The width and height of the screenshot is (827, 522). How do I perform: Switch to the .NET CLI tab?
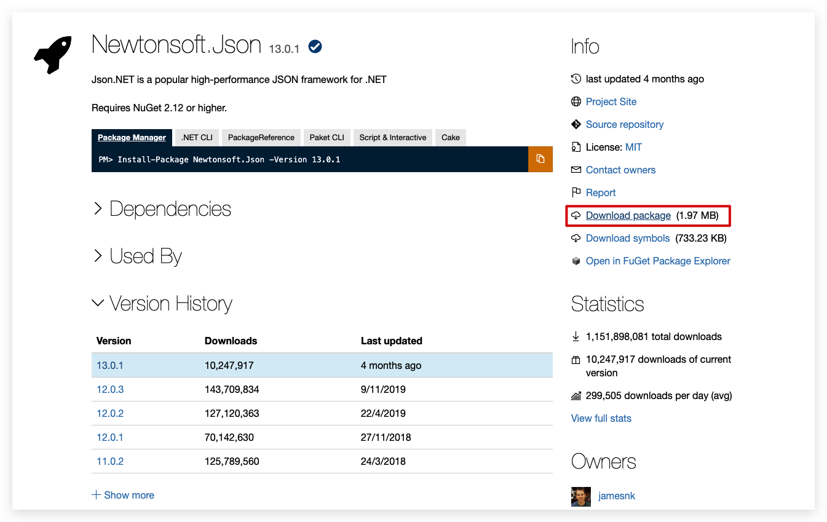pos(197,137)
